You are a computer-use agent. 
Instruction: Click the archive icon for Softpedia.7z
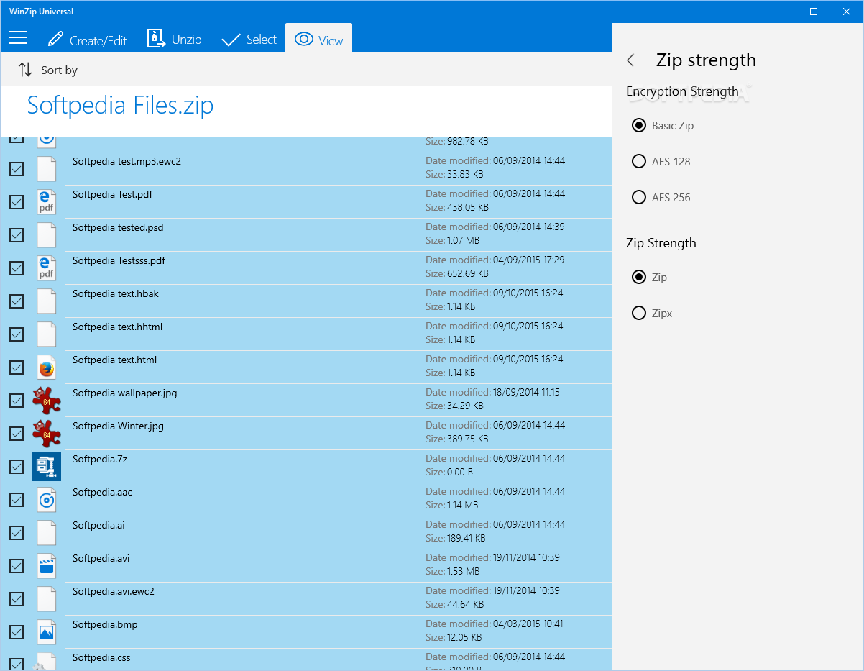(47, 467)
